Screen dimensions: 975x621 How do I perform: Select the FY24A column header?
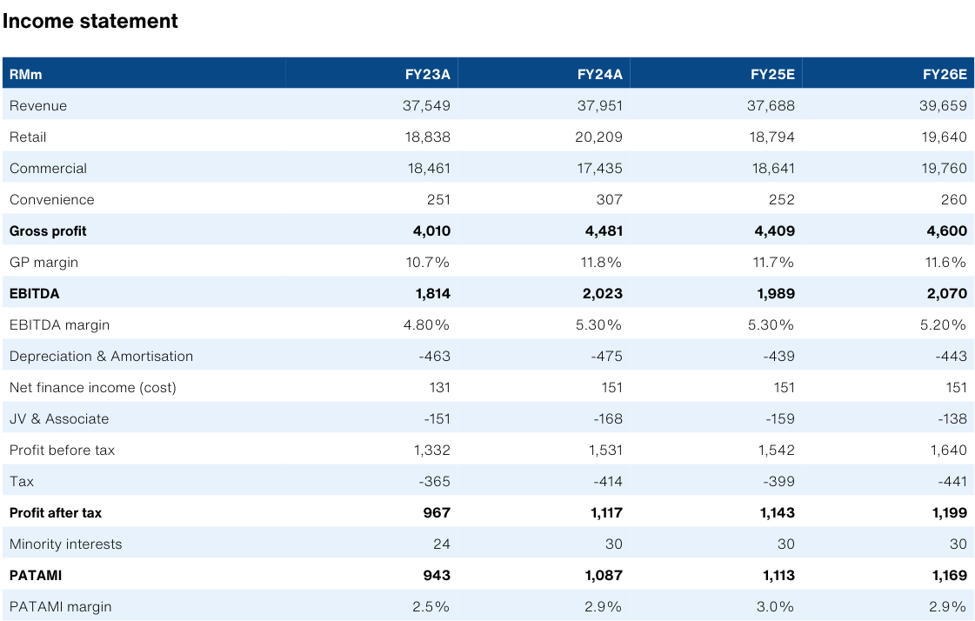coord(599,75)
